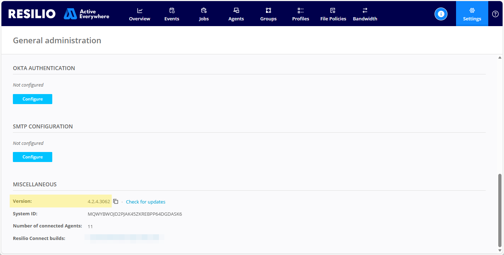Configure the SMTP settings
This screenshot has height=255, width=504.
coord(33,157)
